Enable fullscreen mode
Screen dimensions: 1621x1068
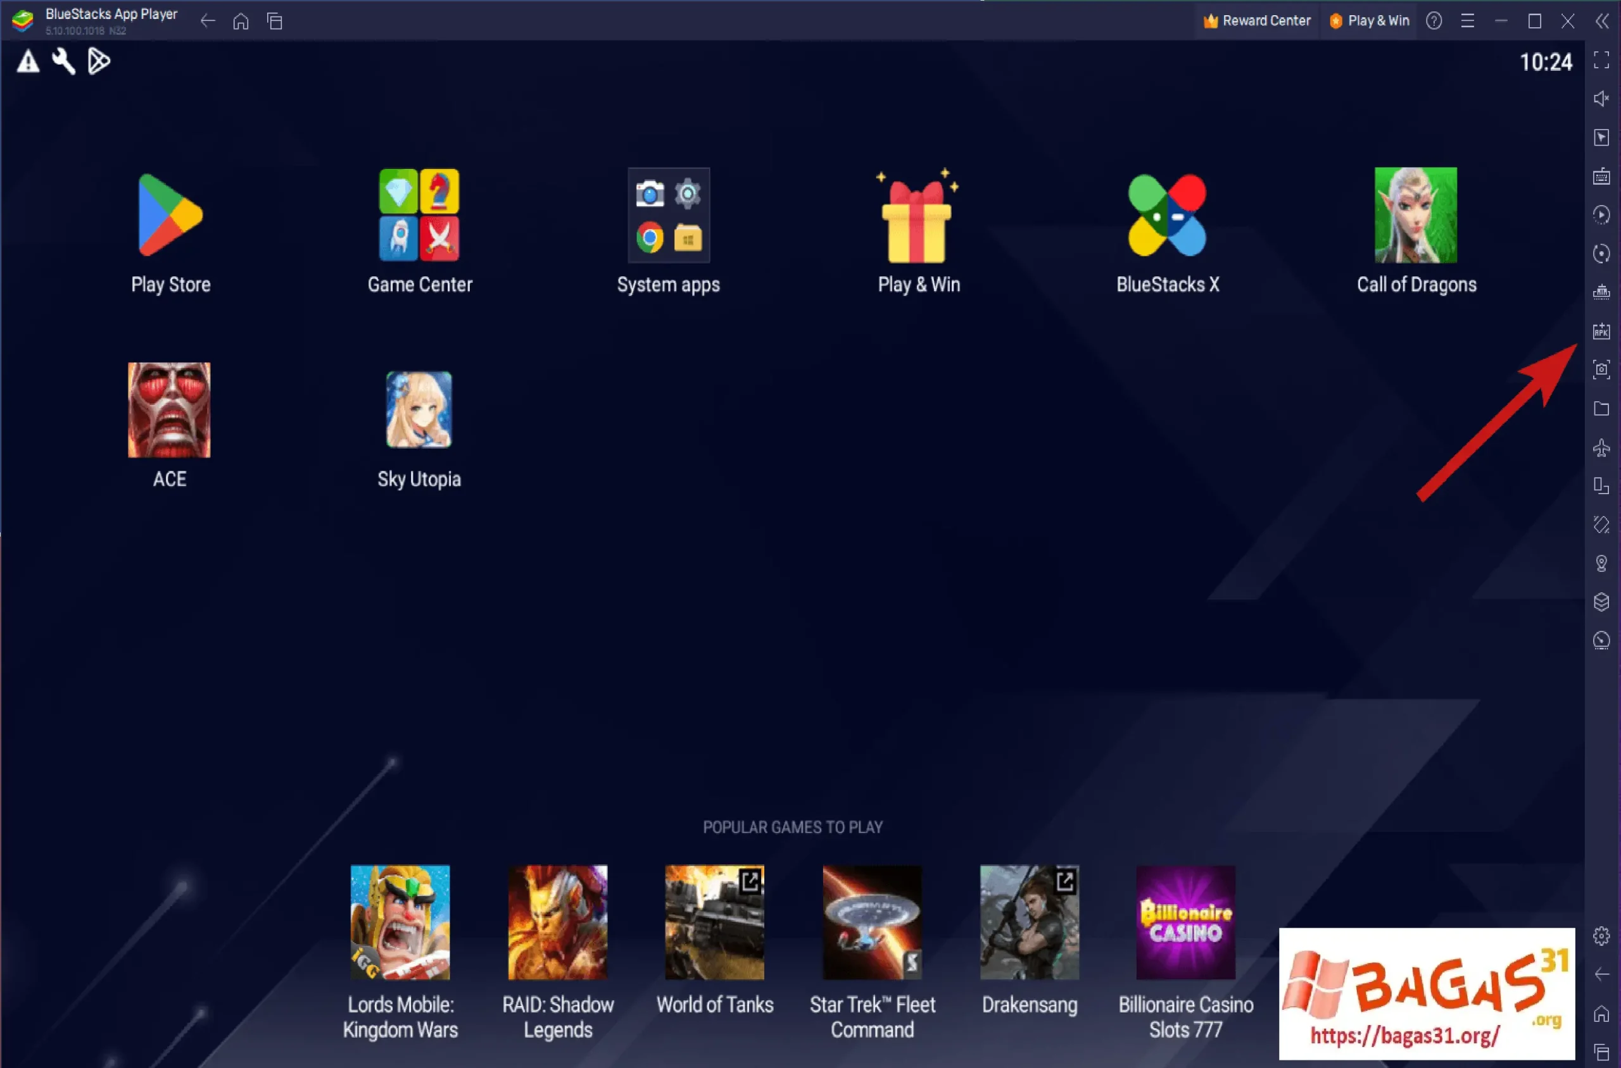click(x=1602, y=60)
